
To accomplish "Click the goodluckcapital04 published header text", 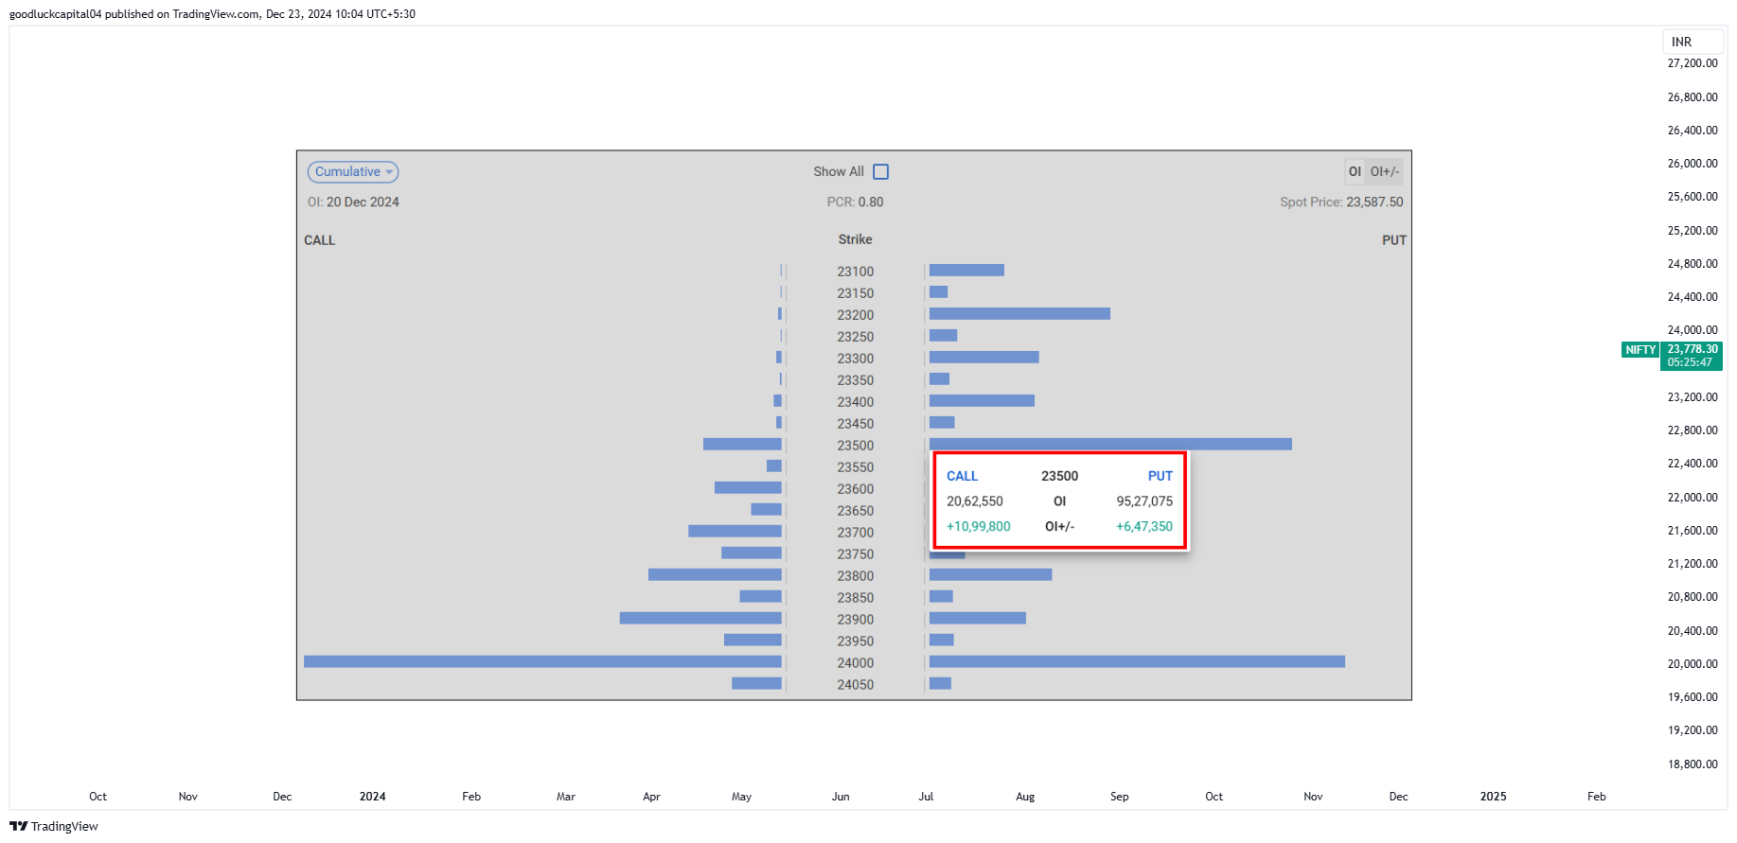I will click(212, 14).
